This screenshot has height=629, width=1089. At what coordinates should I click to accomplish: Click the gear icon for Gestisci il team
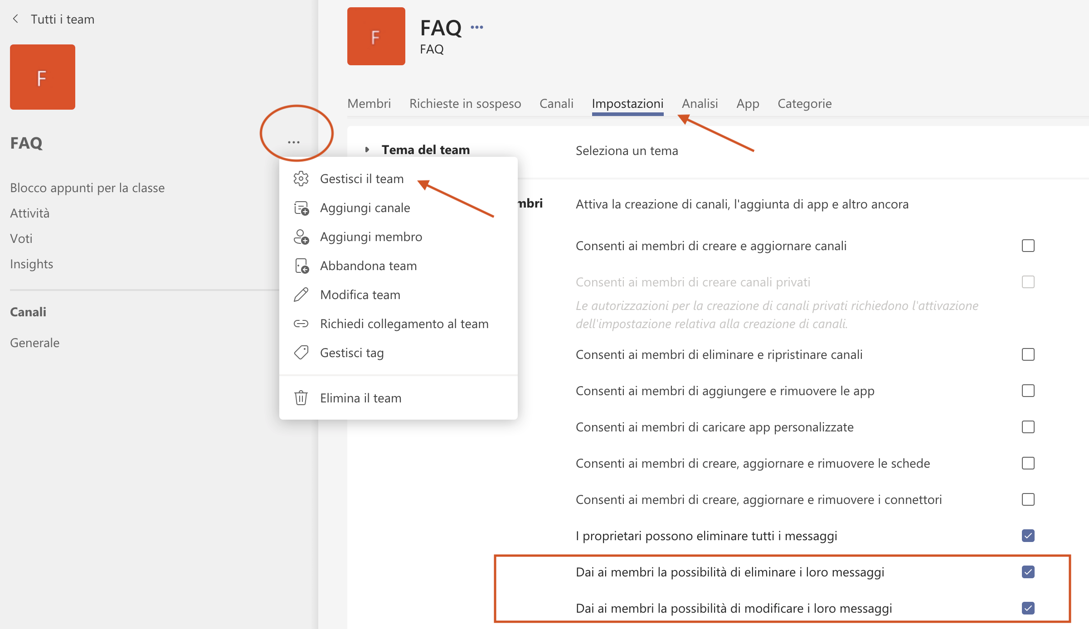[x=301, y=179]
